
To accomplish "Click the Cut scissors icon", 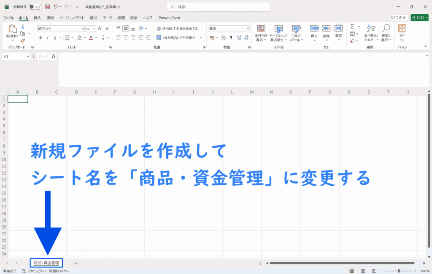I will coord(23,27).
